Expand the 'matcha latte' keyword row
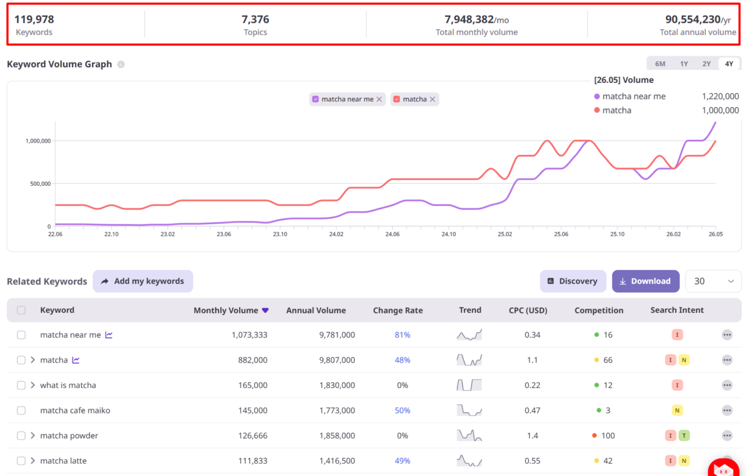747x476 pixels. pyautogui.click(x=33, y=461)
